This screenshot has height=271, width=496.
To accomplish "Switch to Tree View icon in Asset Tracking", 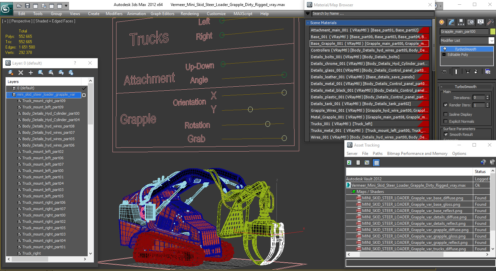I will click(x=367, y=163).
